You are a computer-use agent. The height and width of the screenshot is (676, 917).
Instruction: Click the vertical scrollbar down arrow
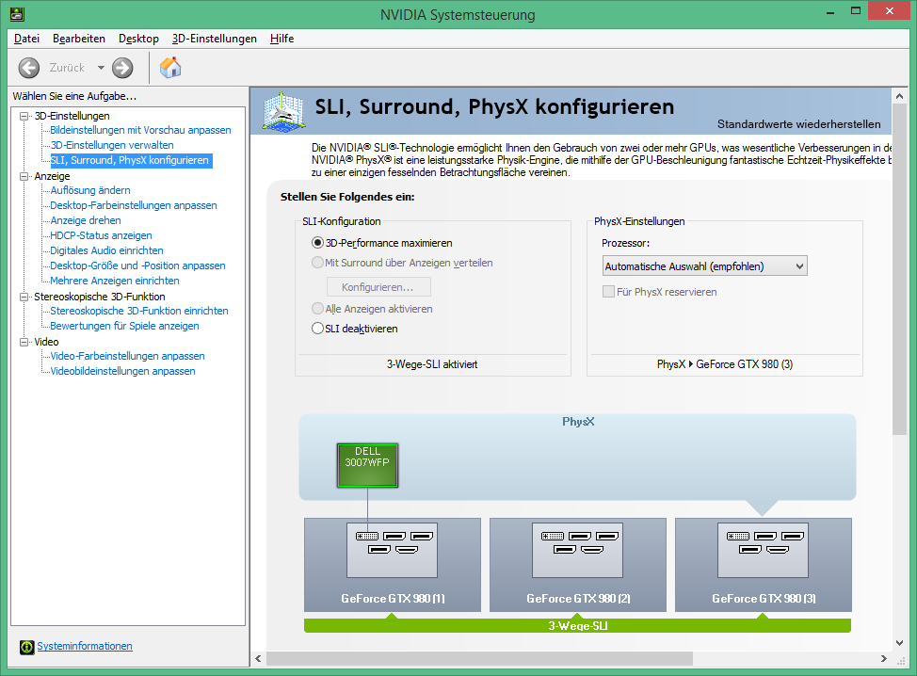[x=899, y=643]
